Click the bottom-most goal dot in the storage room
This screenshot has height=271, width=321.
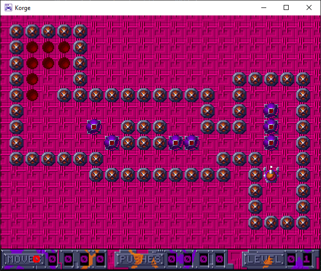(32, 95)
